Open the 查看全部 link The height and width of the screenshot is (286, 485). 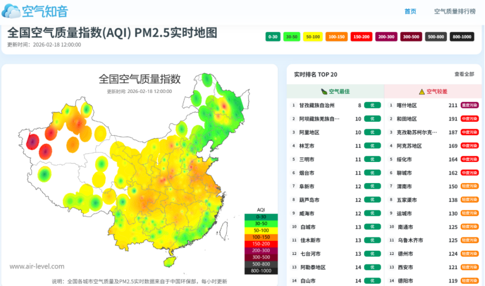tap(464, 74)
